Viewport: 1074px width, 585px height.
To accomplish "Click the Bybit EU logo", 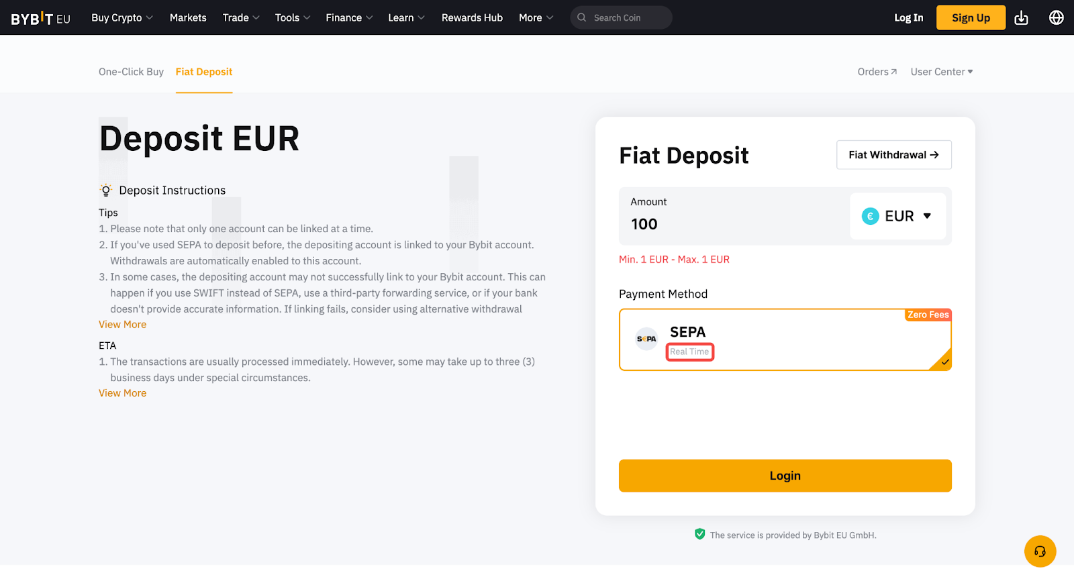I will [x=40, y=18].
